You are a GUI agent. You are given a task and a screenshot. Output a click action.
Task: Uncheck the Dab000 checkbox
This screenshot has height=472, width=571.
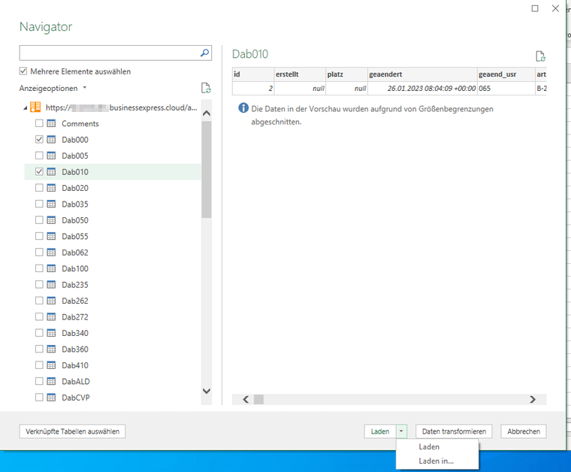coord(39,140)
